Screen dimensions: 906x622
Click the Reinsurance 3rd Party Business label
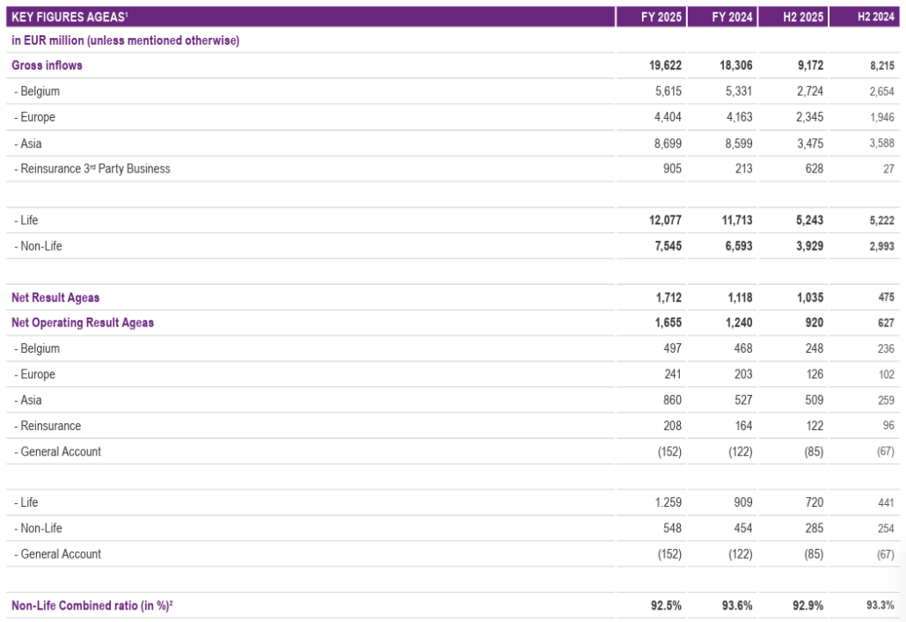[x=92, y=169]
